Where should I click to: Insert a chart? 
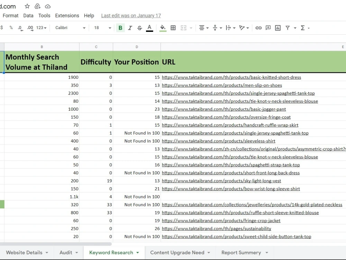click(278, 28)
